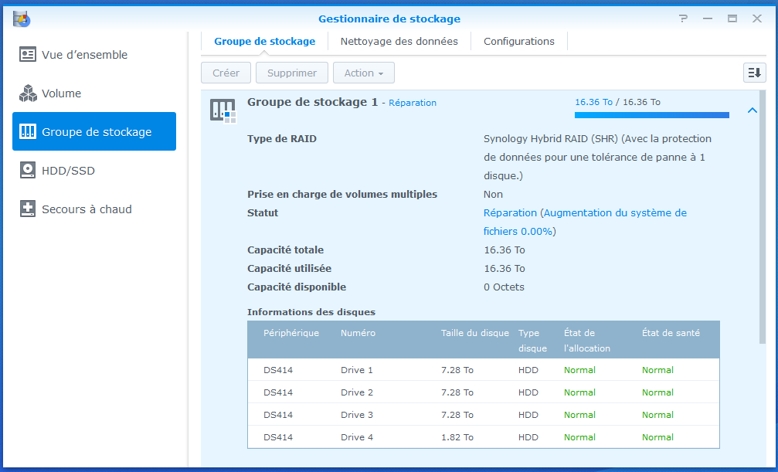Click the sort order icon button

click(x=754, y=73)
